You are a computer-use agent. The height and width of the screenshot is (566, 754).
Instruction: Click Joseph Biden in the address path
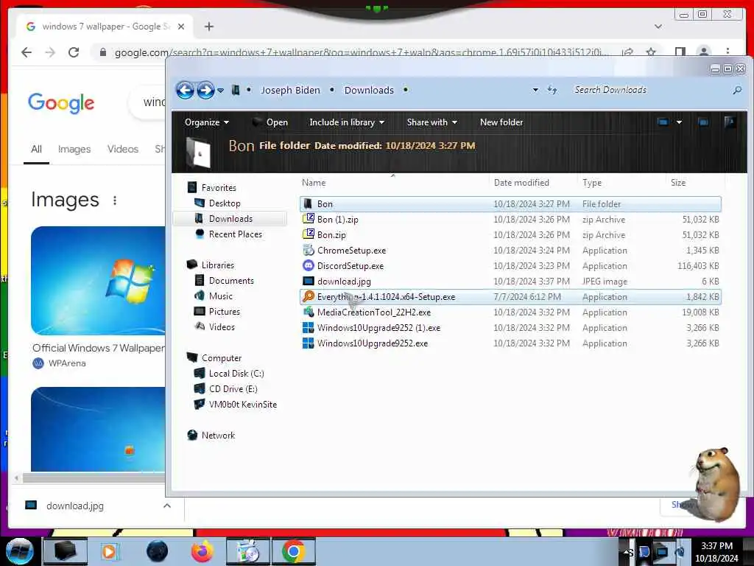coord(290,90)
